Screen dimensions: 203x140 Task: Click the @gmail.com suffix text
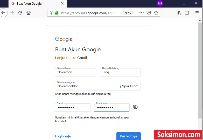coord(129,86)
